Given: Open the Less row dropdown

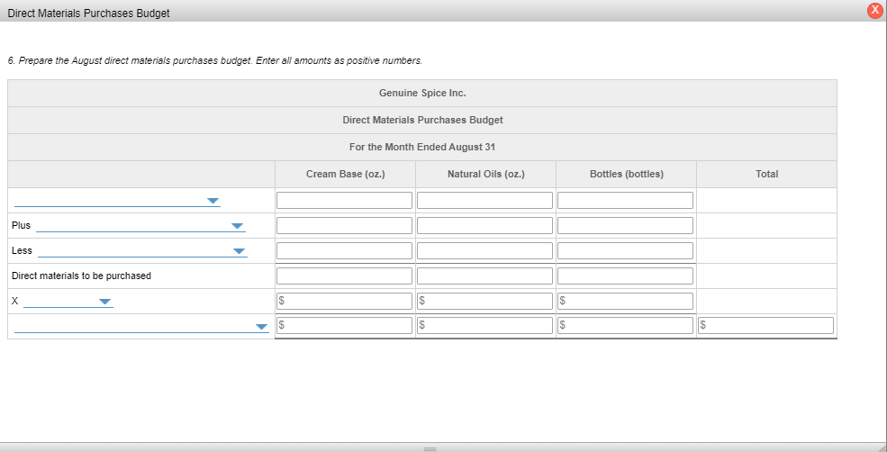Looking at the screenshot, I should pos(142,250).
